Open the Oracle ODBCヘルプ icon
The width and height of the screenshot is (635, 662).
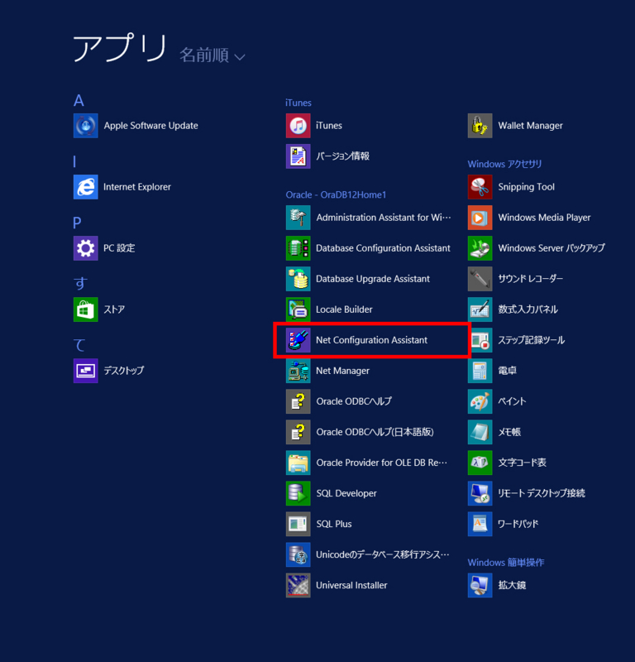point(298,401)
